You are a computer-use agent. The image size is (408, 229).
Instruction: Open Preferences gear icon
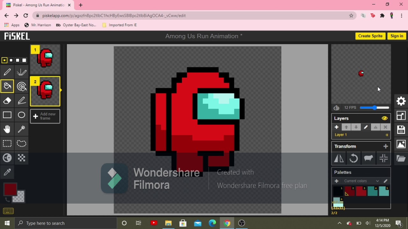401,101
